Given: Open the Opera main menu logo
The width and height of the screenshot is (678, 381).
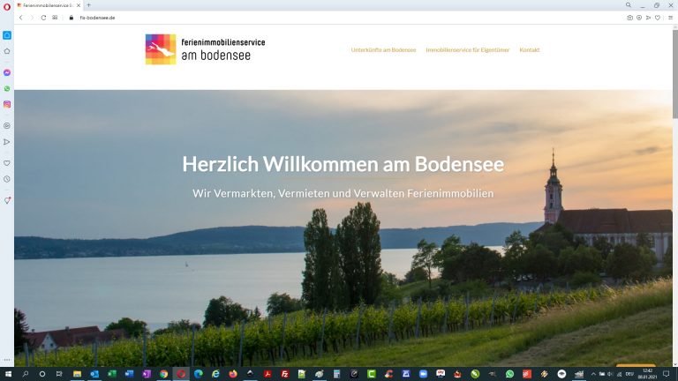Looking at the screenshot, I should 7,6.
